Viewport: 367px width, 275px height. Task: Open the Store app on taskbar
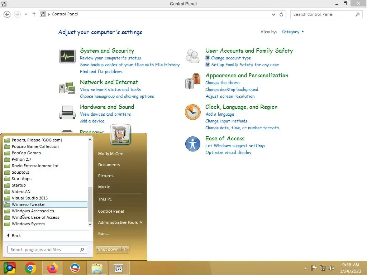(118, 268)
